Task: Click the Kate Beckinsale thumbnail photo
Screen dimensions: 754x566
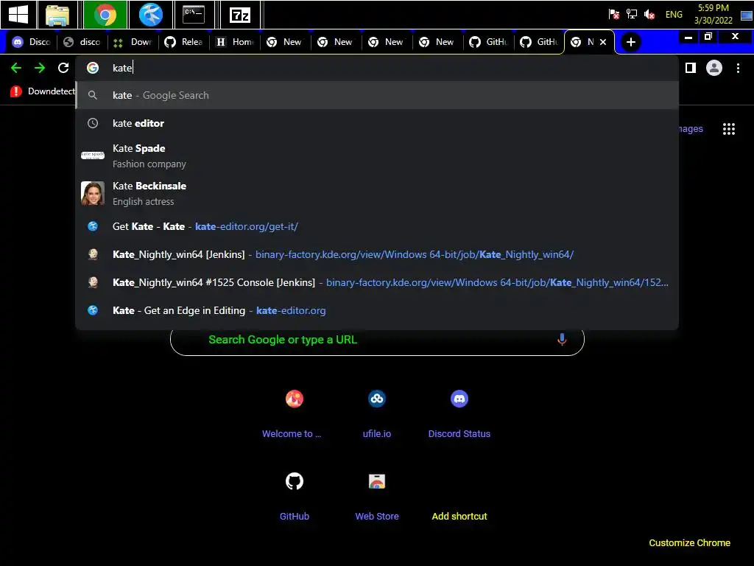Action: (x=93, y=193)
